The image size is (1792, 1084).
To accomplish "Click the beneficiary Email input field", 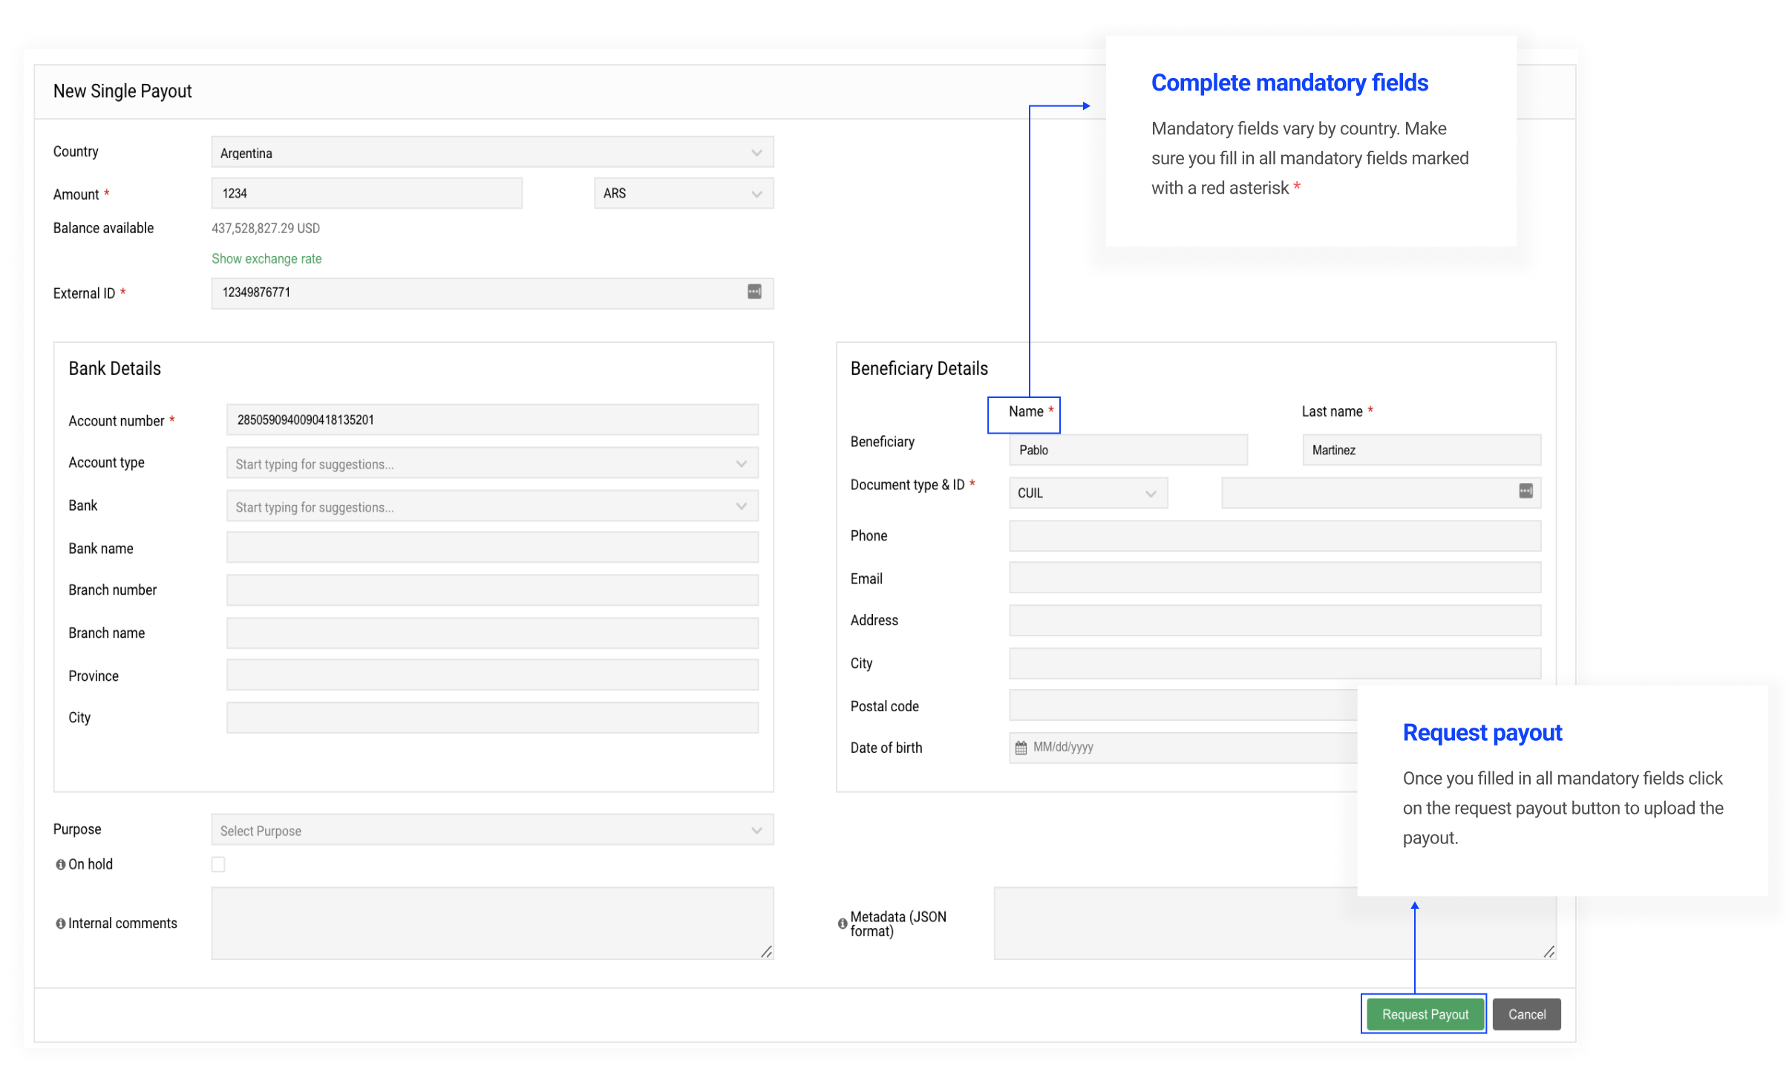I will [x=1274, y=578].
